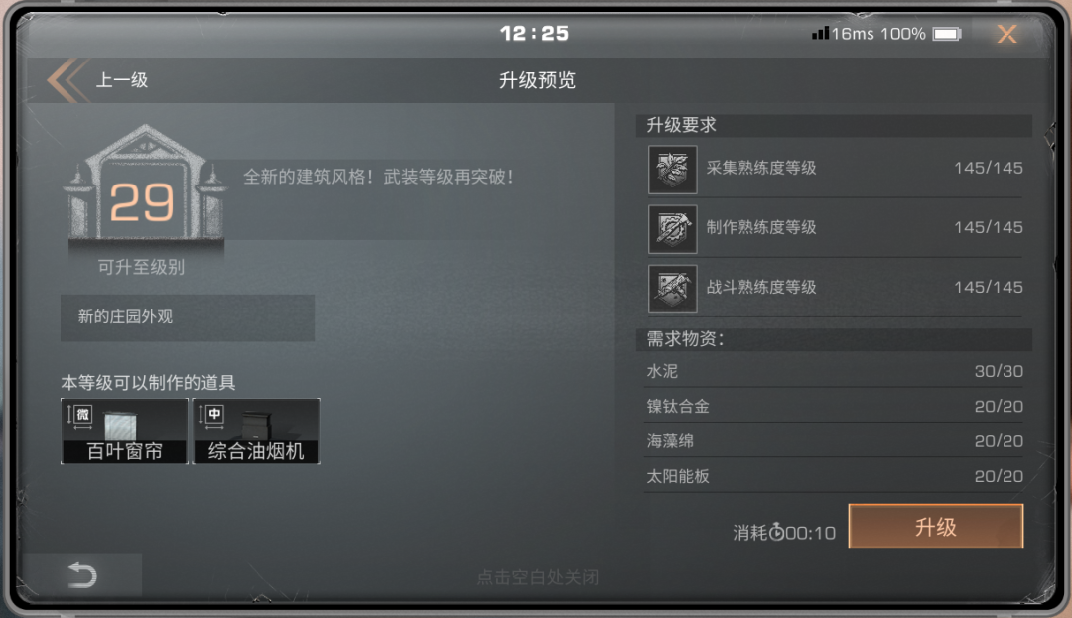Click 点击空白处关闭 hint text to dismiss
This screenshot has height=618, width=1072.
tap(537, 577)
